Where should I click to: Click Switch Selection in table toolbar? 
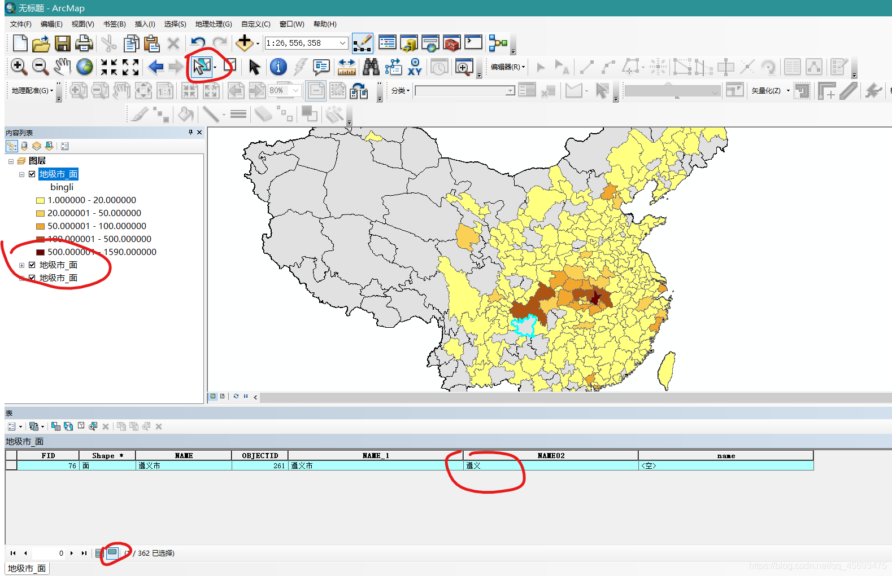[x=68, y=426]
